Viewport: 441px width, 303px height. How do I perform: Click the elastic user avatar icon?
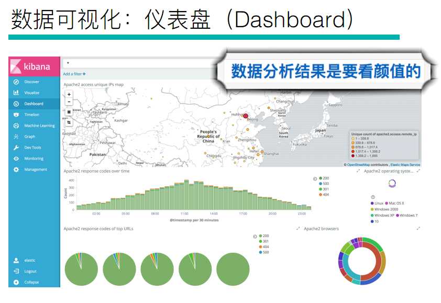point(16,260)
